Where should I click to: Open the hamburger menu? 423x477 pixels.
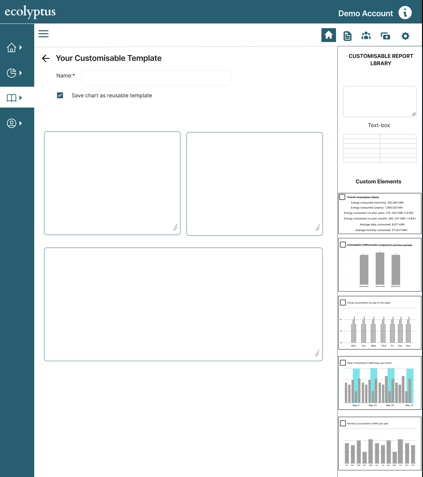click(43, 33)
